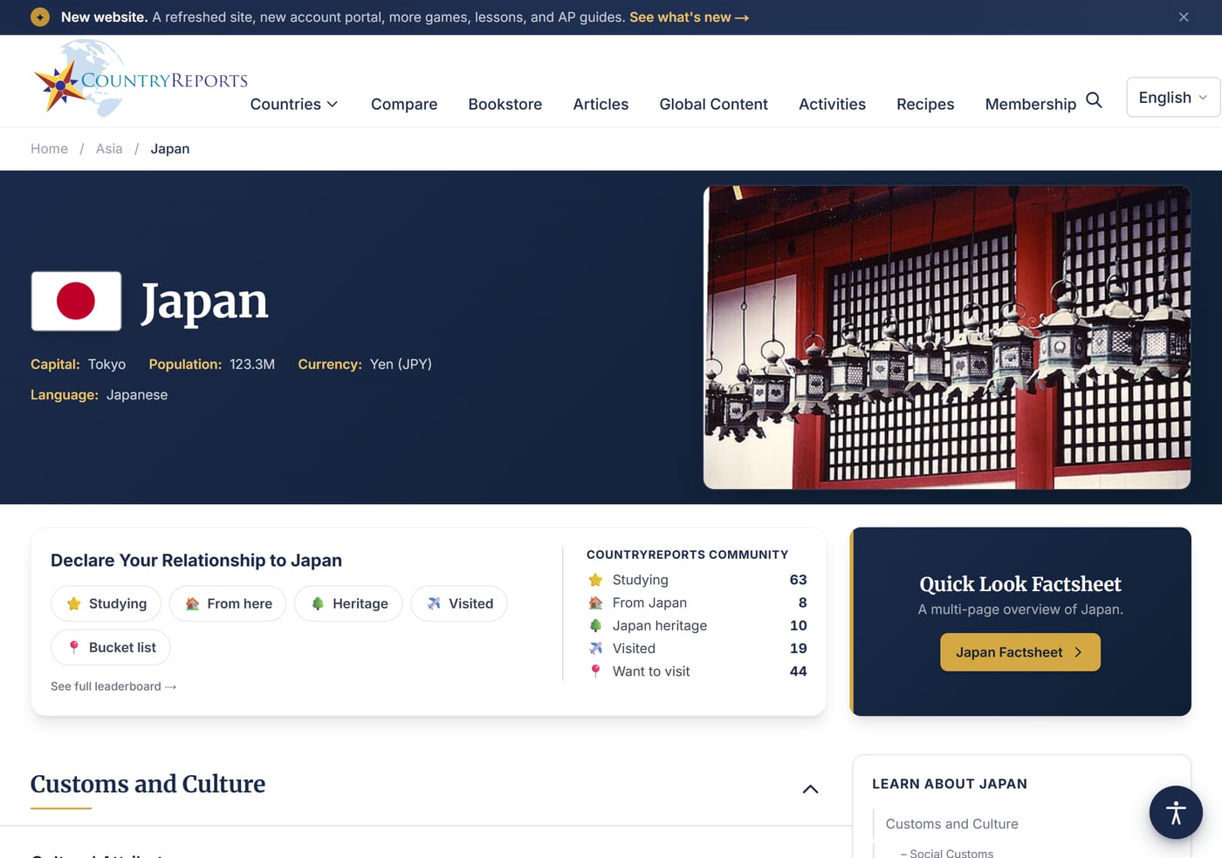Open the Activities menu item

tap(833, 104)
